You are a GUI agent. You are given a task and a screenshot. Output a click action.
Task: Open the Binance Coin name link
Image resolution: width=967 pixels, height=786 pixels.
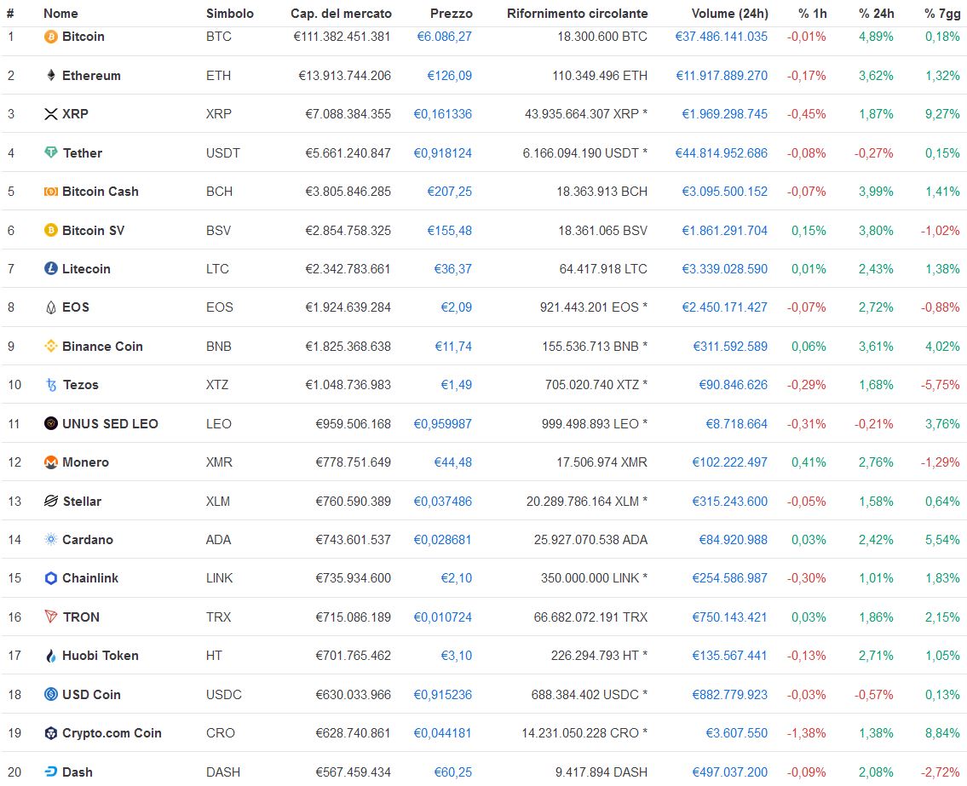point(102,347)
